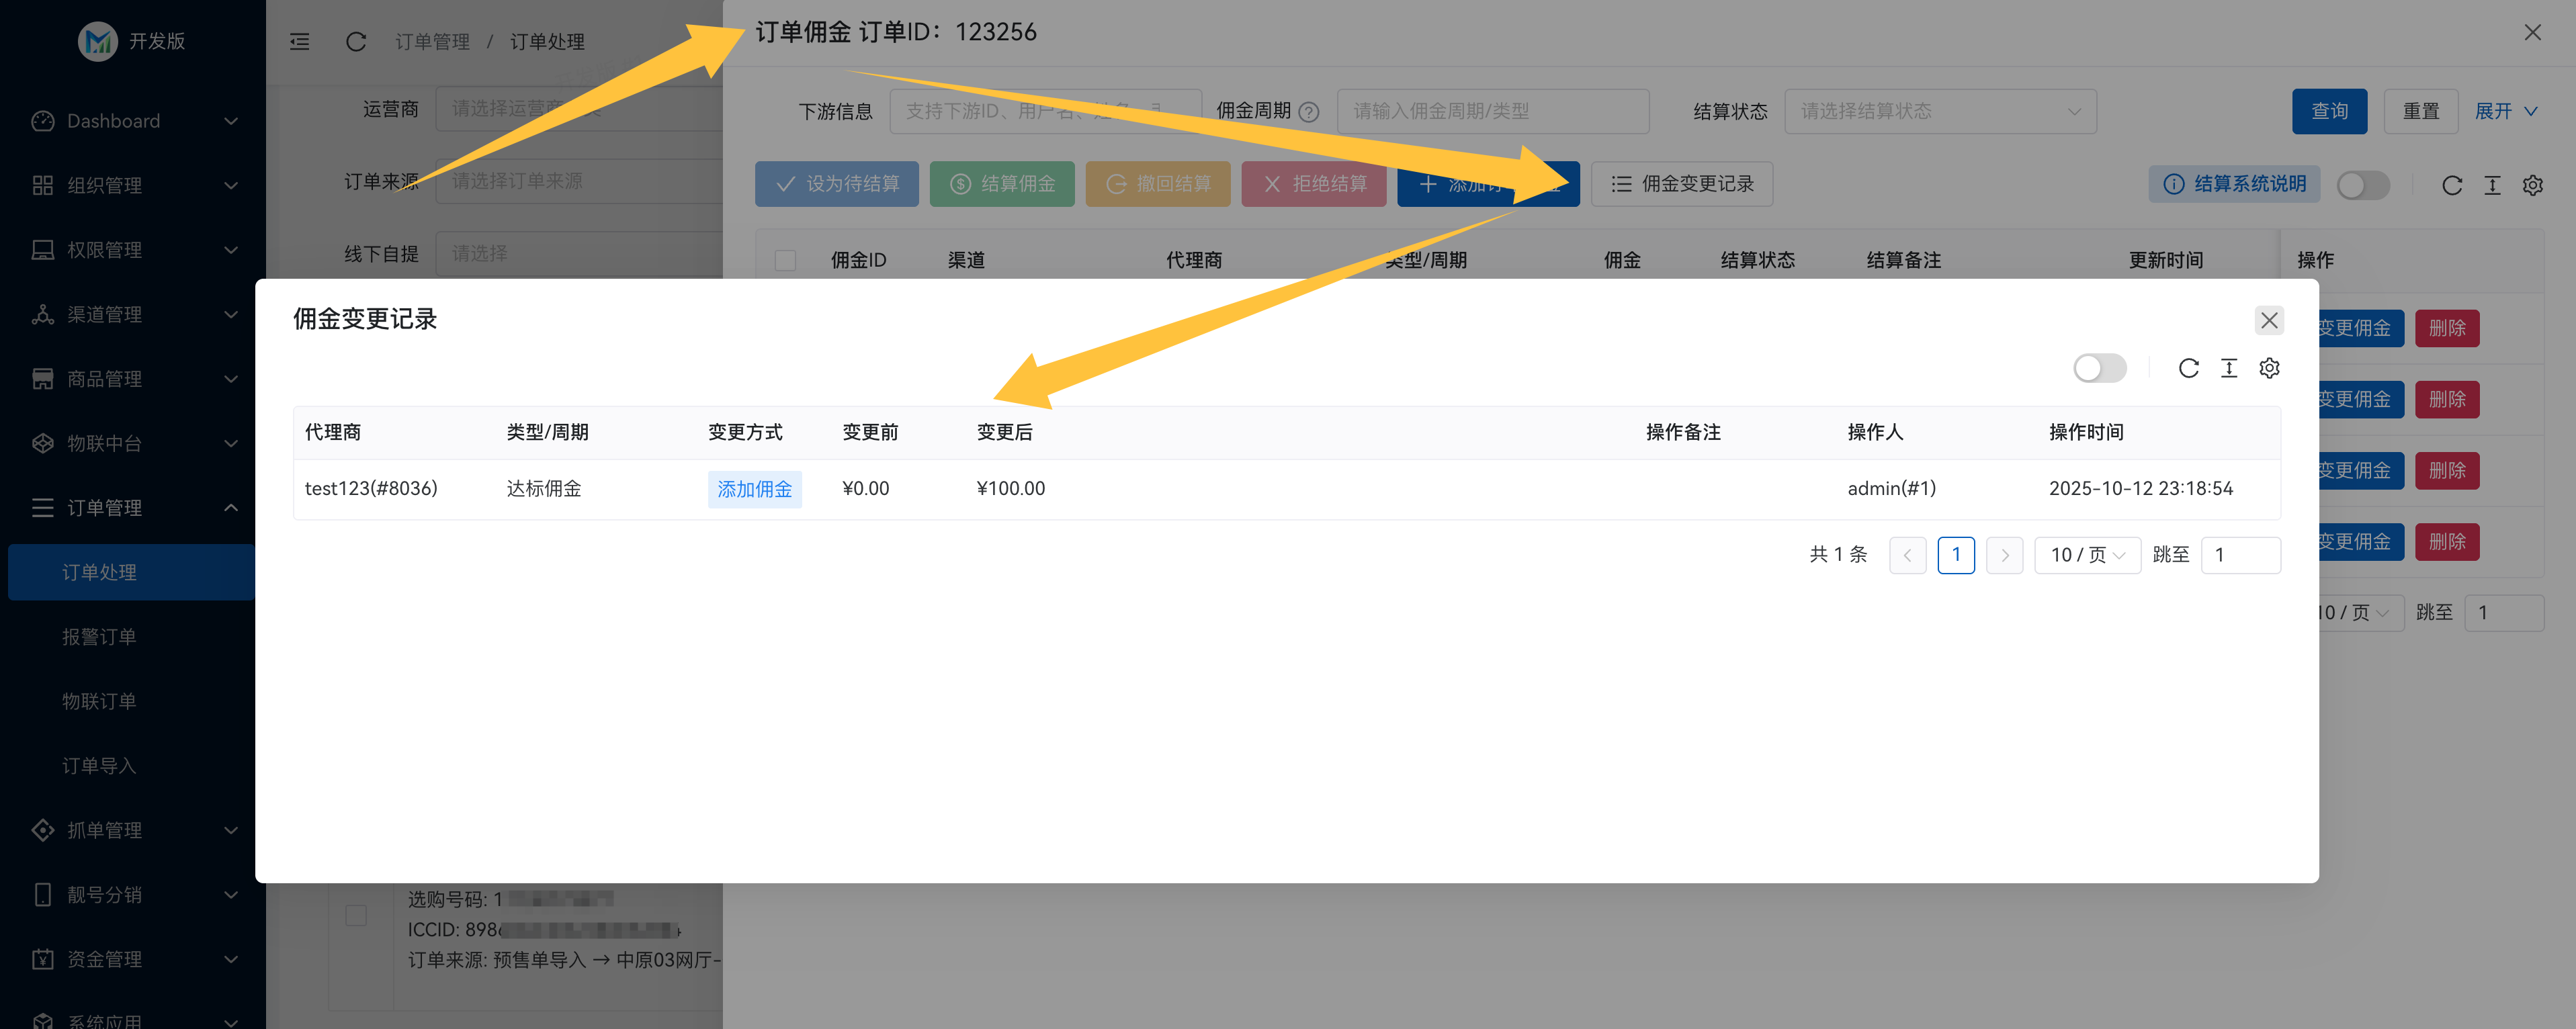Screen dimensions: 2576x1029
Task: Refresh the 佣金变更记录 table
Action: tap(2188, 368)
